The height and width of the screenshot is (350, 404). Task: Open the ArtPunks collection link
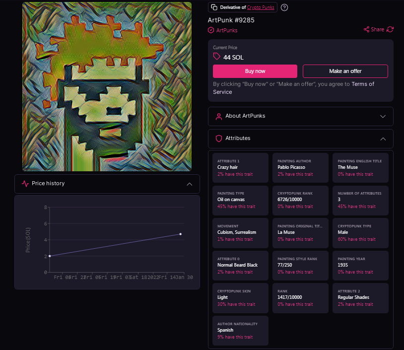[x=227, y=30]
